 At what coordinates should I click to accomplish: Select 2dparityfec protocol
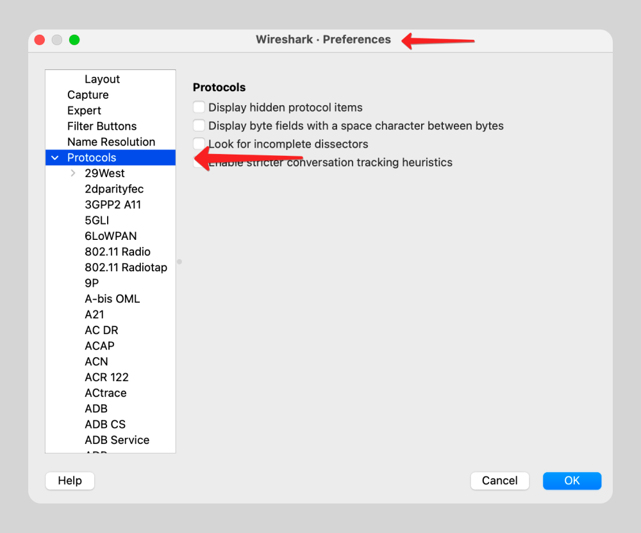114,189
